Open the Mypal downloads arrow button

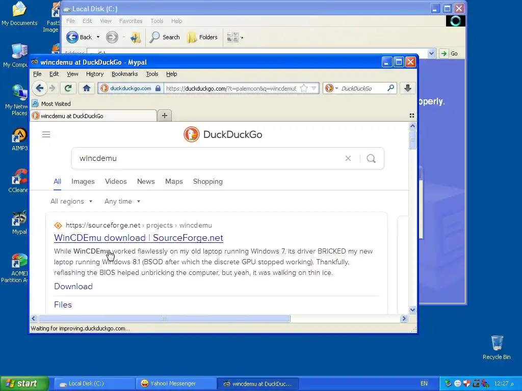tap(407, 88)
